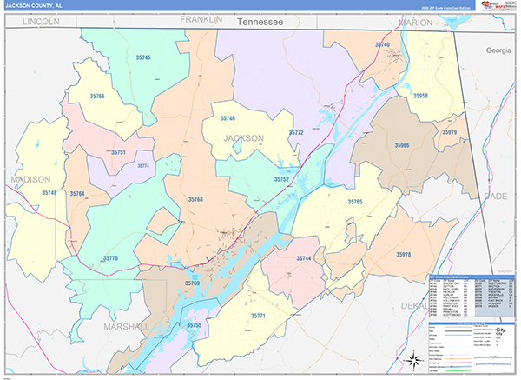This screenshot has width=521, height=380.
Task: Click the pink US highway legend line
Action: (x=458, y=363)
